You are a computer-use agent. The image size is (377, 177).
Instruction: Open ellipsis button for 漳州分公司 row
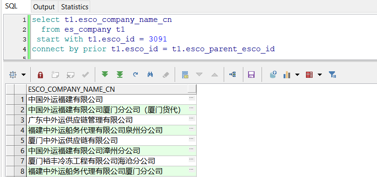point(192,149)
